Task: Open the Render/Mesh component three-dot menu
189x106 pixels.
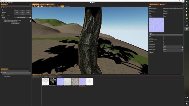Action: point(30,16)
